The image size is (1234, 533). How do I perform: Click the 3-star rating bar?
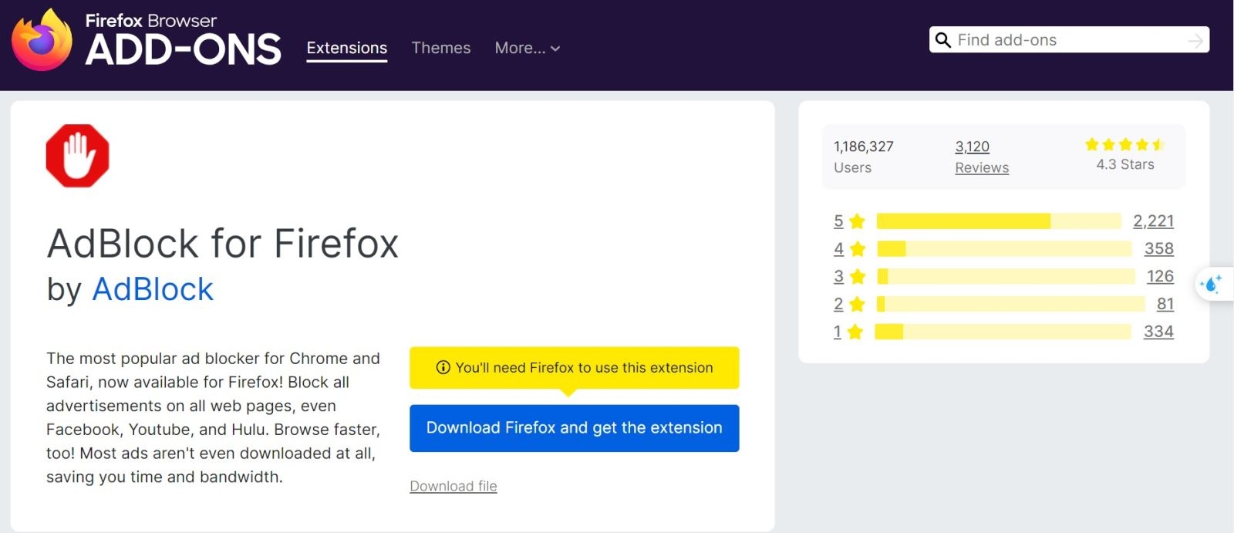(1006, 276)
